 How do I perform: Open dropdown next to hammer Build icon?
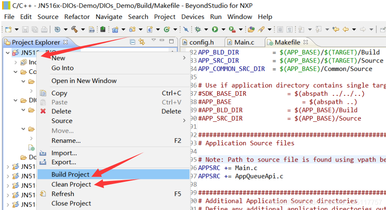pos(83,30)
